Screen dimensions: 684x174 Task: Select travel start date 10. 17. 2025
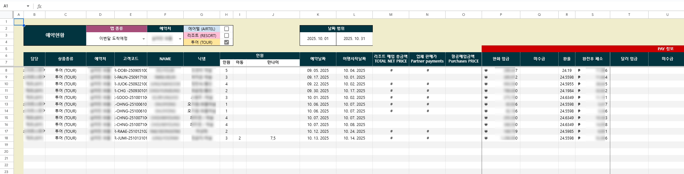(x=354, y=91)
